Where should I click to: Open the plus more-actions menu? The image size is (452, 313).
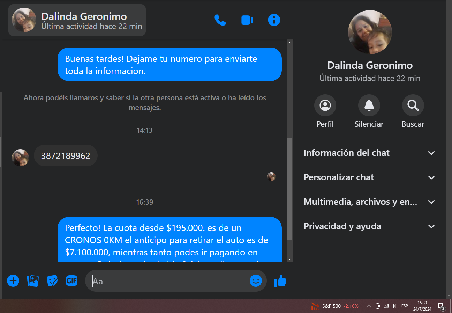(13, 281)
